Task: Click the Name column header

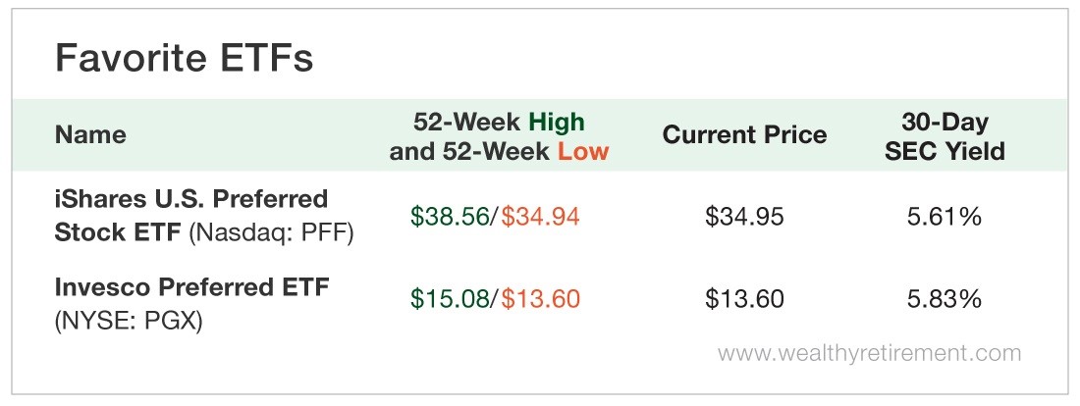Action: (x=90, y=134)
